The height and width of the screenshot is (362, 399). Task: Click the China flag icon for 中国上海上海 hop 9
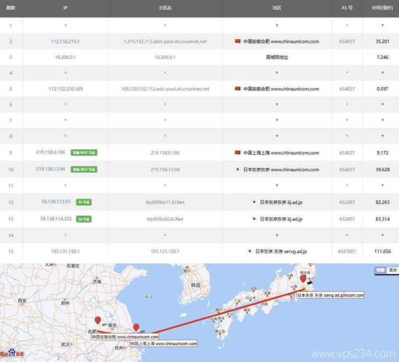coord(239,153)
